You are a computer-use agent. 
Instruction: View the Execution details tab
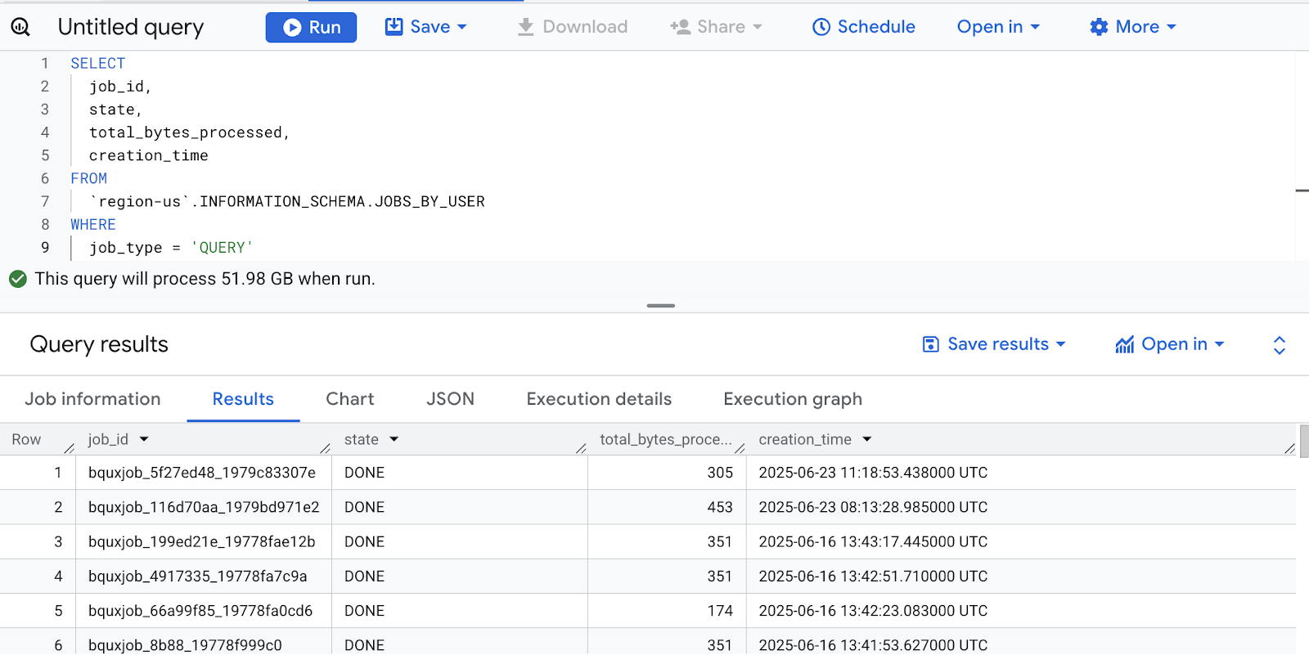tap(599, 399)
